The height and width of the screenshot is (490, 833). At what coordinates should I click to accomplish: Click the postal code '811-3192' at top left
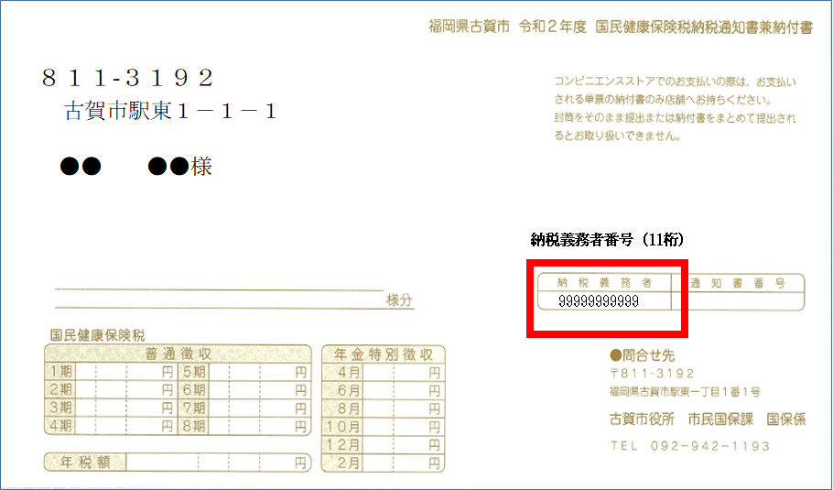127,78
